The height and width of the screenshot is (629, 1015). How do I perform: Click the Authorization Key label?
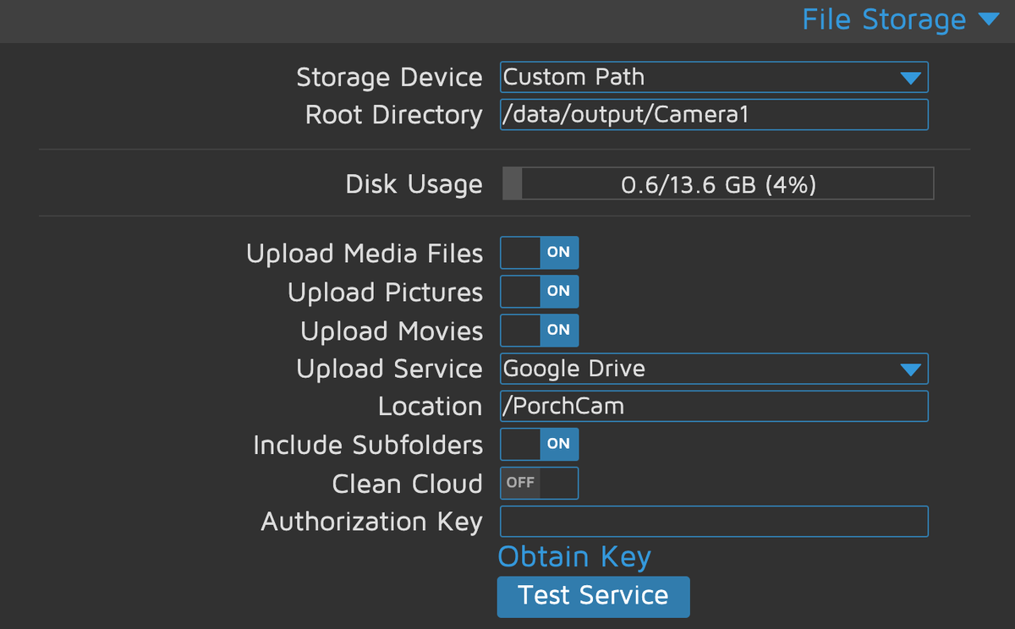point(371,522)
